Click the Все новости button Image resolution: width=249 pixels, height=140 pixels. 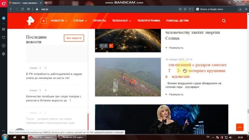(x=74, y=38)
